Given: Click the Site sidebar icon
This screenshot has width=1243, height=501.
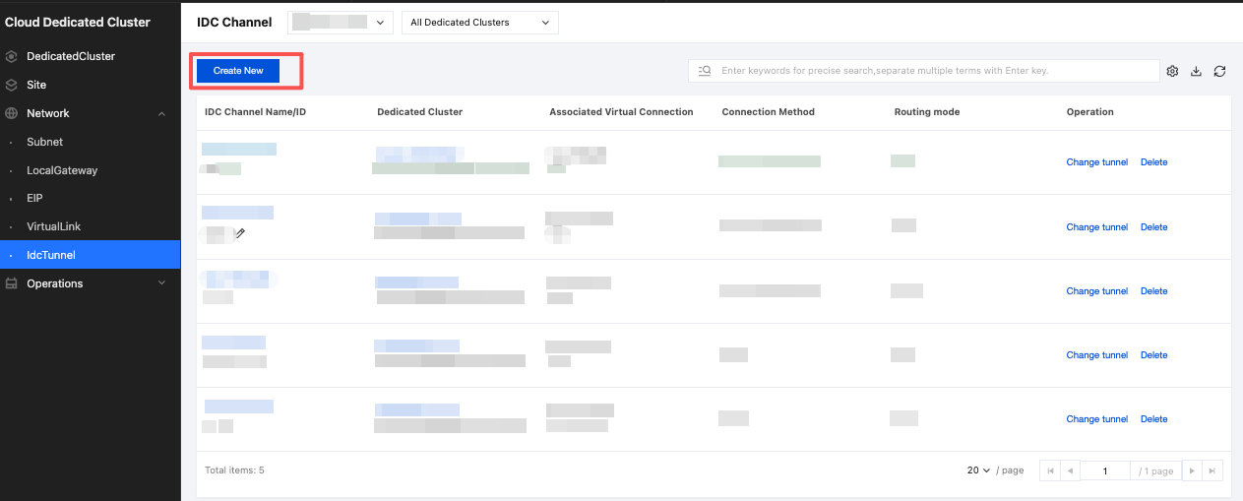Looking at the screenshot, I should 12,85.
